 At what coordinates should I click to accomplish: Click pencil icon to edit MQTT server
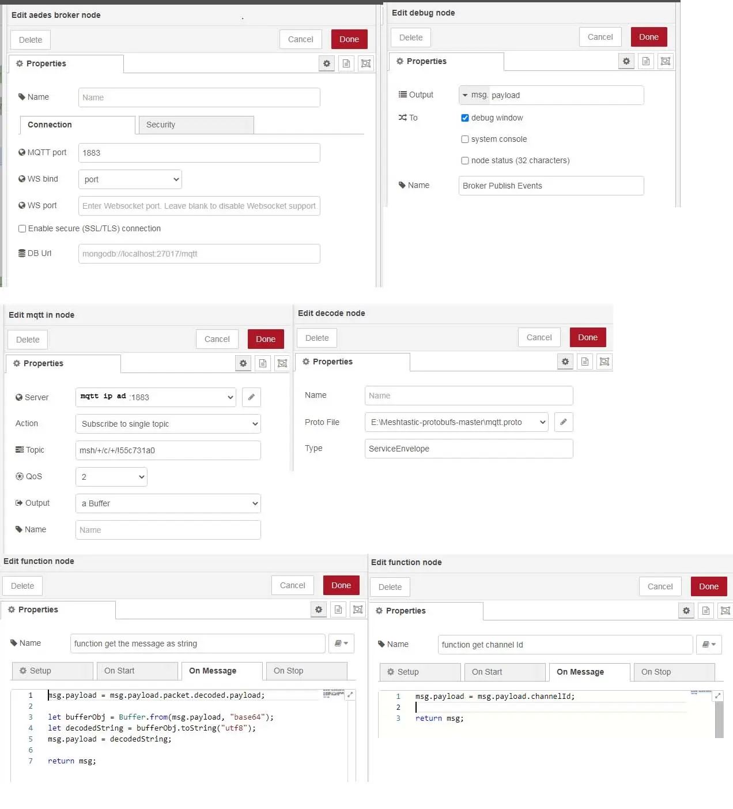point(251,397)
